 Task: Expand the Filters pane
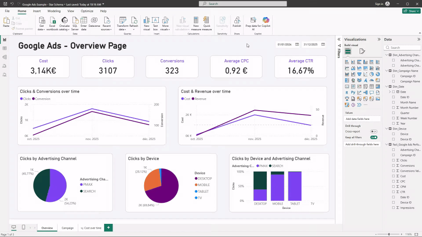[339, 39]
